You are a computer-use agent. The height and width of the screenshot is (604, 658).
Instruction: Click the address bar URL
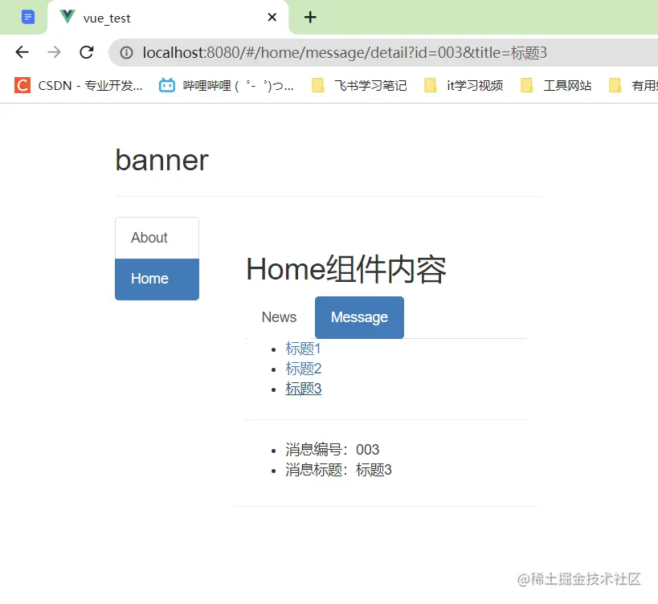(x=345, y=53)
